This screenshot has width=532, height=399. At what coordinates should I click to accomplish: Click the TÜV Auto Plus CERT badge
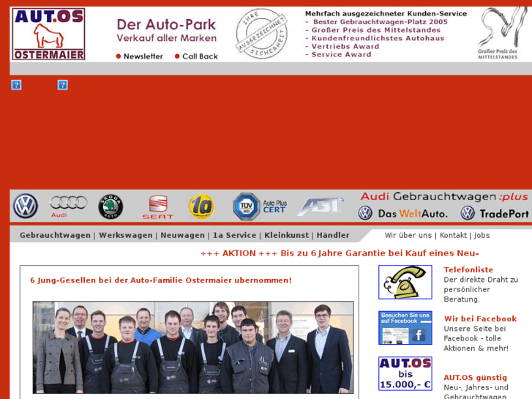pos(261,206)
